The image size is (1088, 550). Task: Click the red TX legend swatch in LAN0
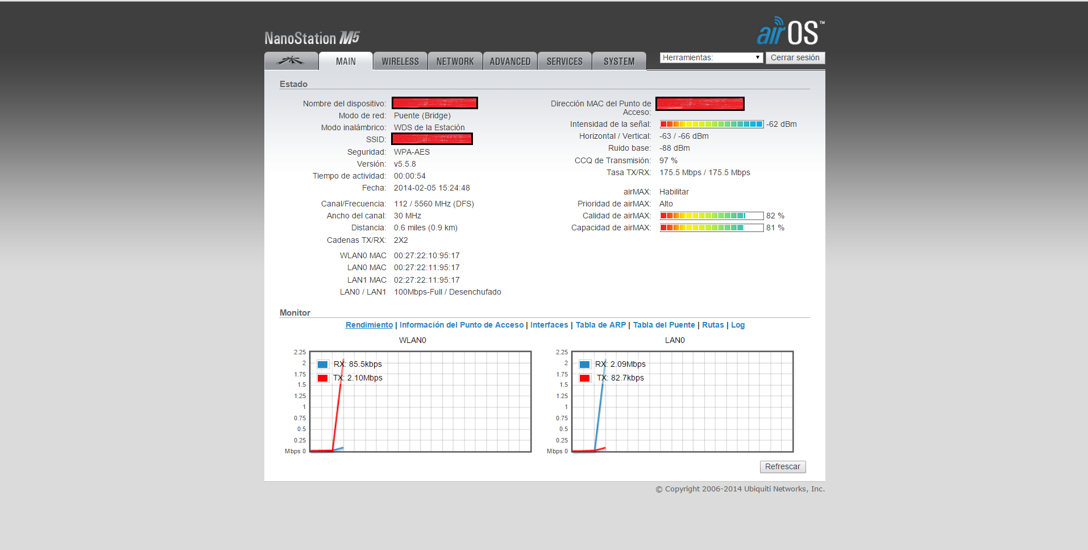[584, 378]
